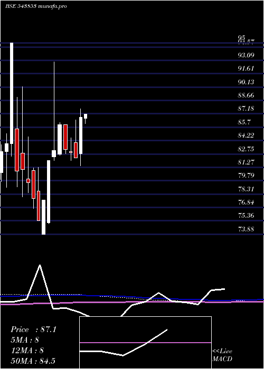264x369 pixels.
Task: Click the 73.88 price axis label
Action: [246, 229]
